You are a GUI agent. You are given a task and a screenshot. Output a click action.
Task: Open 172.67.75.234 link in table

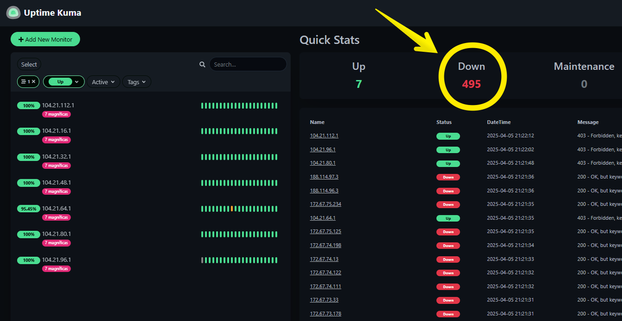pyautogui.click(x=326, y=204)
